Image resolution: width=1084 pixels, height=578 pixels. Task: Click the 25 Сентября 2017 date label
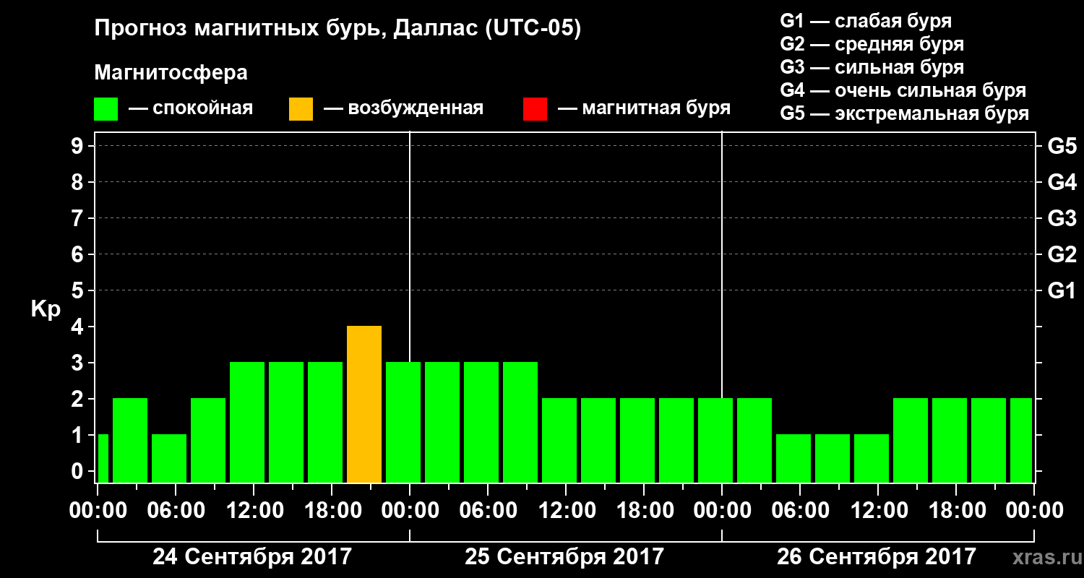tap(564, 557)
